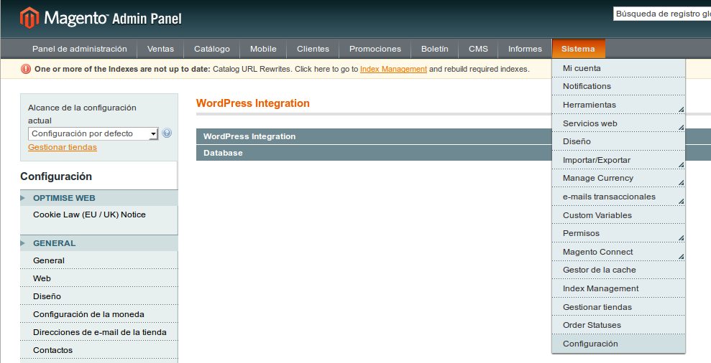Open the Promociones menu

(x=375, y=49)
